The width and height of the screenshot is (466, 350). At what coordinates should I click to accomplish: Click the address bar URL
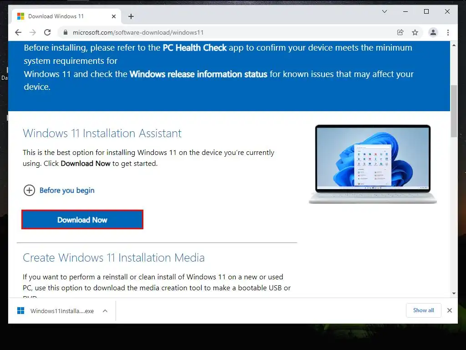tap(138, 32)
